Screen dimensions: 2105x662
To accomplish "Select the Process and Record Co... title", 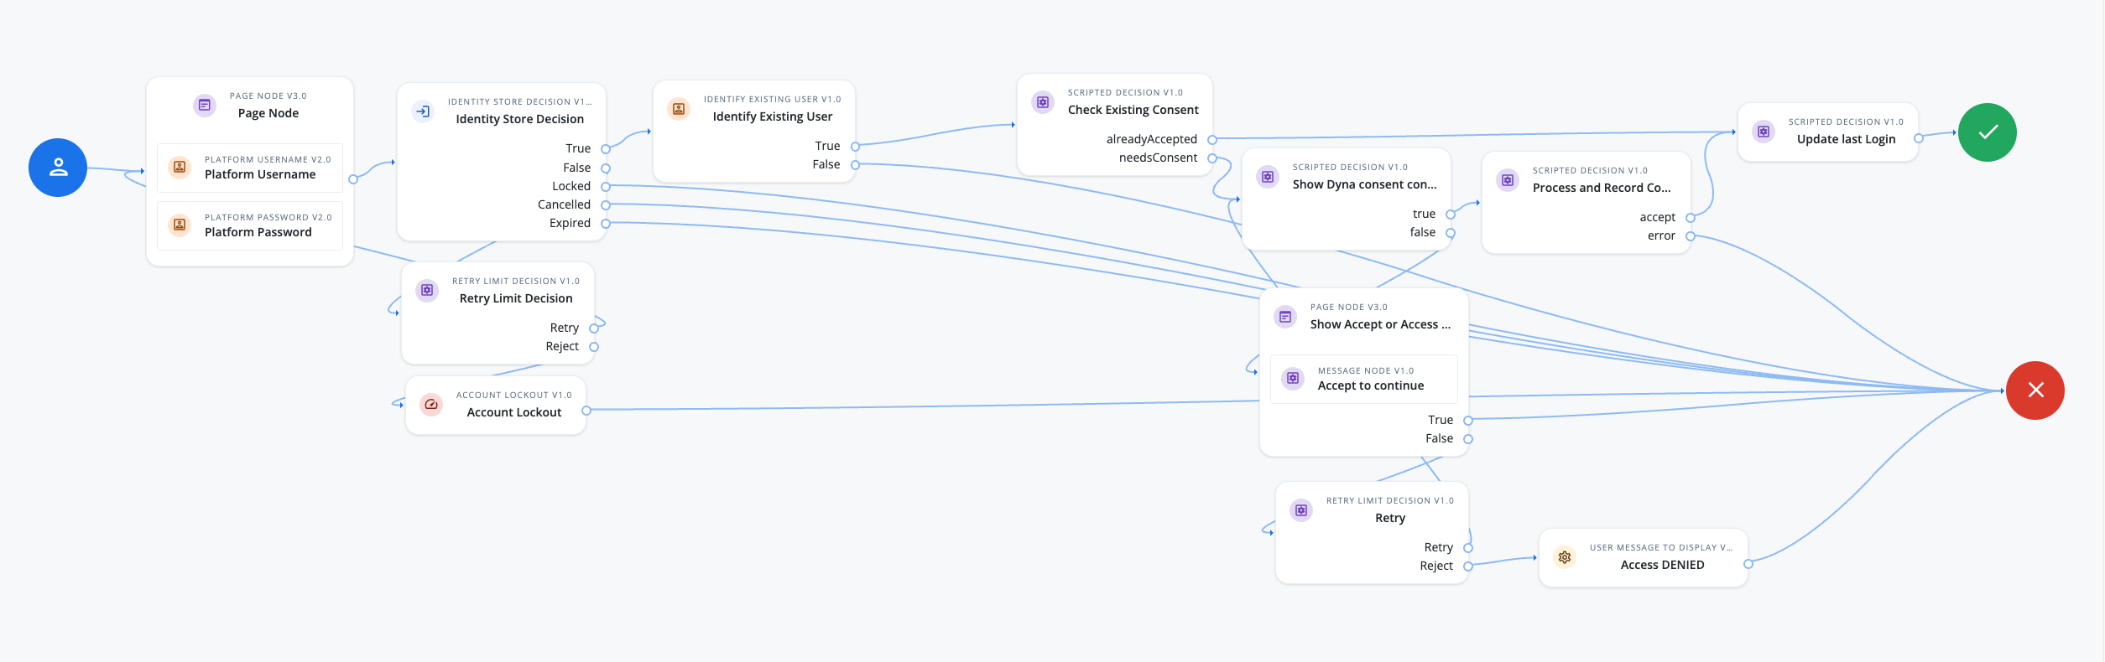I will (x=1602, y=188).
